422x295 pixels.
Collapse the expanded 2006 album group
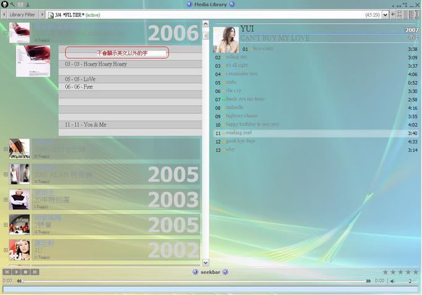click(6, 33)
